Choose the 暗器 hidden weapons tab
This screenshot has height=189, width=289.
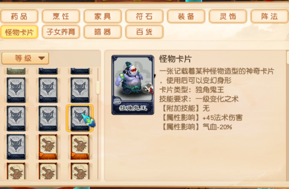103,32
